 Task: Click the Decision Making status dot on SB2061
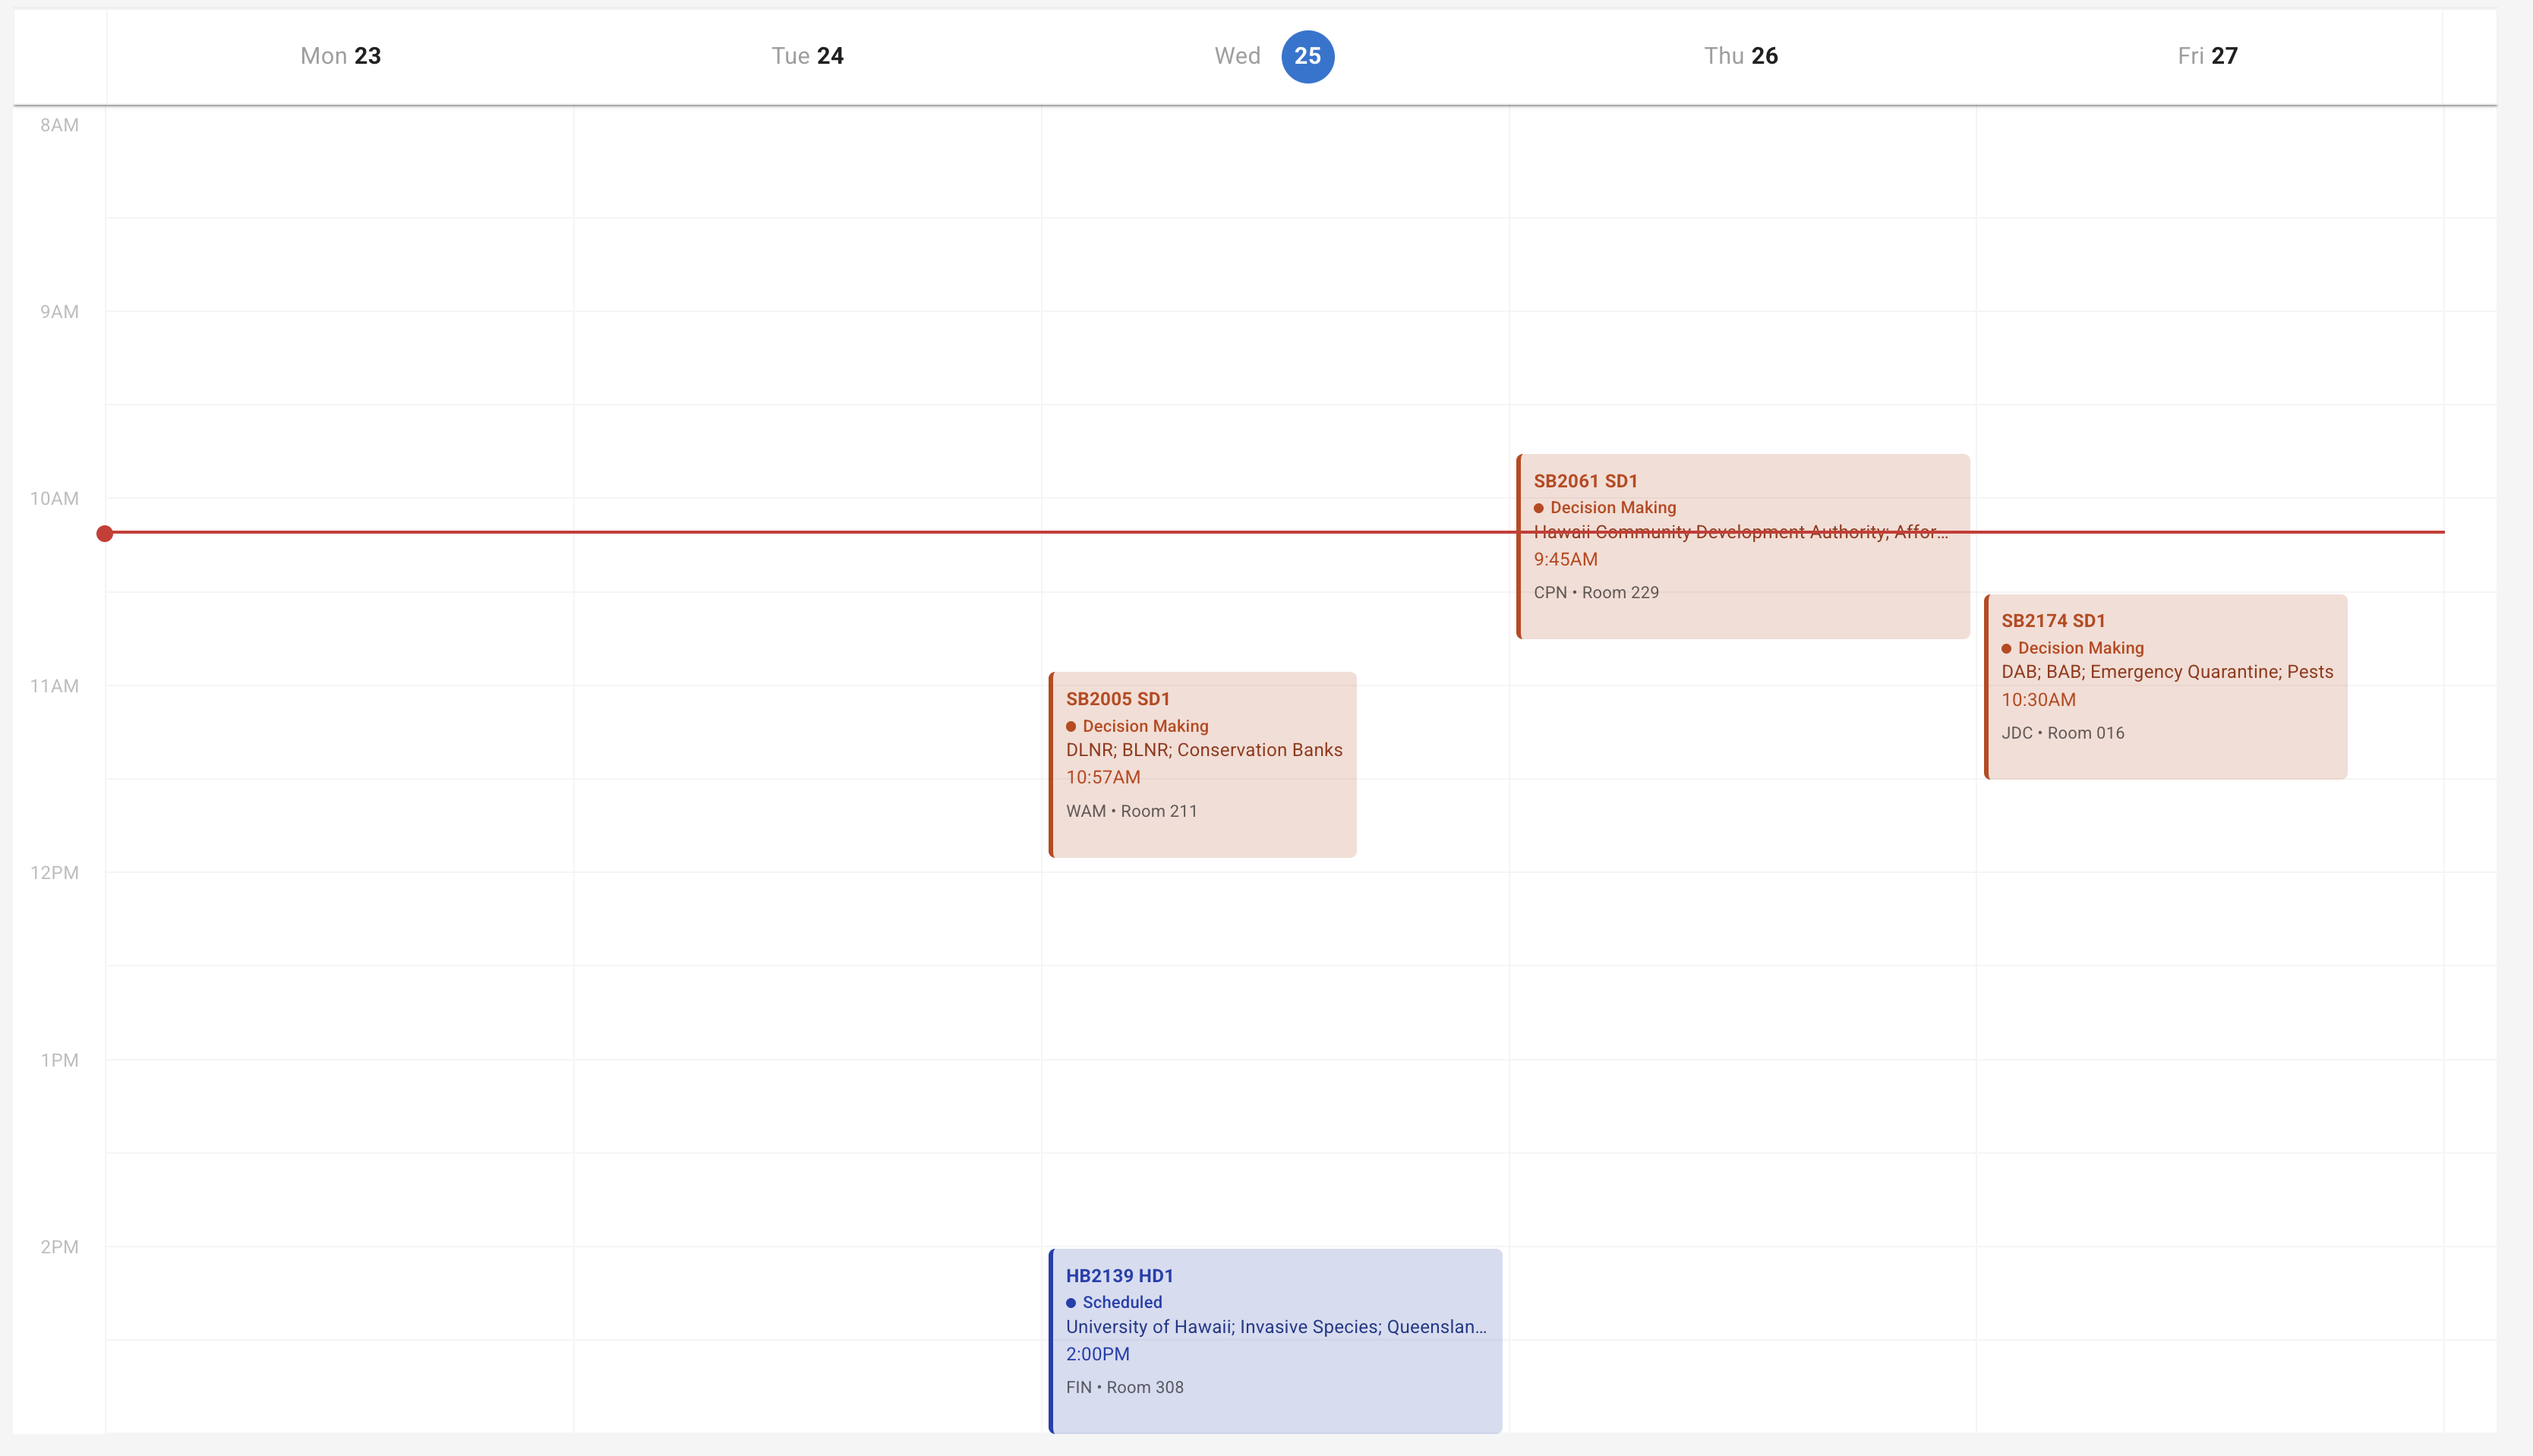click(1538, 507)
